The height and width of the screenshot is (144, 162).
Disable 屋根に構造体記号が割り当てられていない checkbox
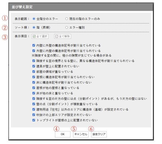pyautogui.click(x=34, y=77)
